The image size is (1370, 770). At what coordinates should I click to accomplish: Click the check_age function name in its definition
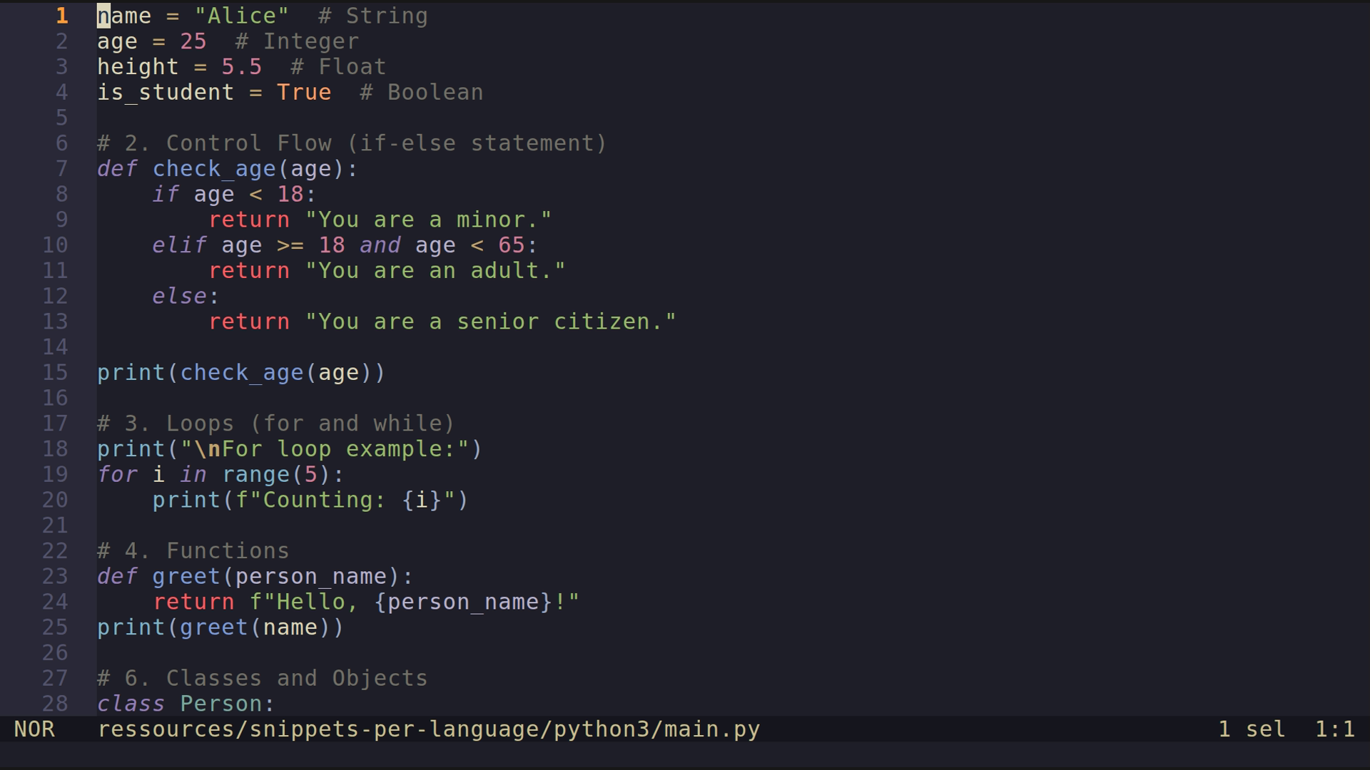214,169
